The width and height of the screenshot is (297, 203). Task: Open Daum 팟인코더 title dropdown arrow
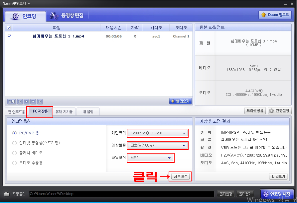tap(29, 4)
